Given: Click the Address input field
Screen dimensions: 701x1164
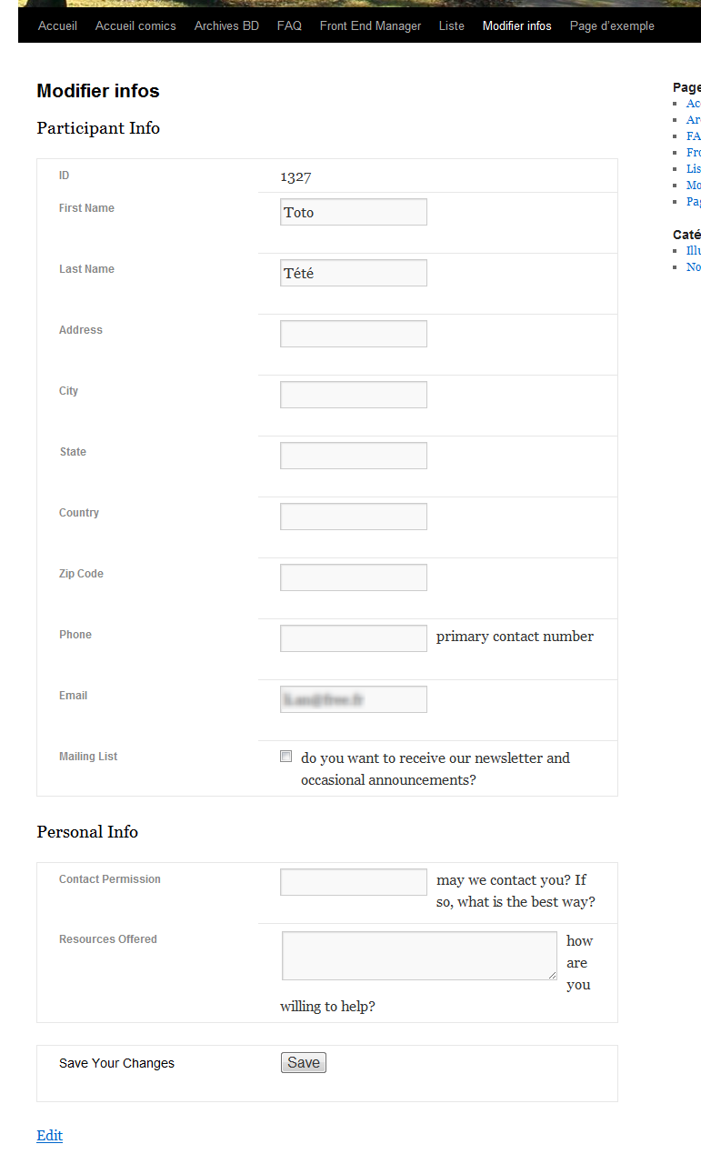Looking at the screenshot, I should point(354,334).
